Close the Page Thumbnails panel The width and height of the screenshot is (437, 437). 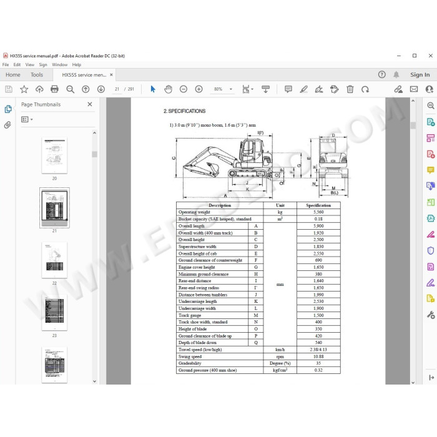point(90,104)
